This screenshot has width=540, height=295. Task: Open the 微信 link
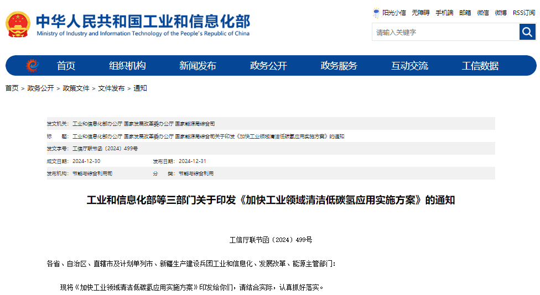coord(483,13)
